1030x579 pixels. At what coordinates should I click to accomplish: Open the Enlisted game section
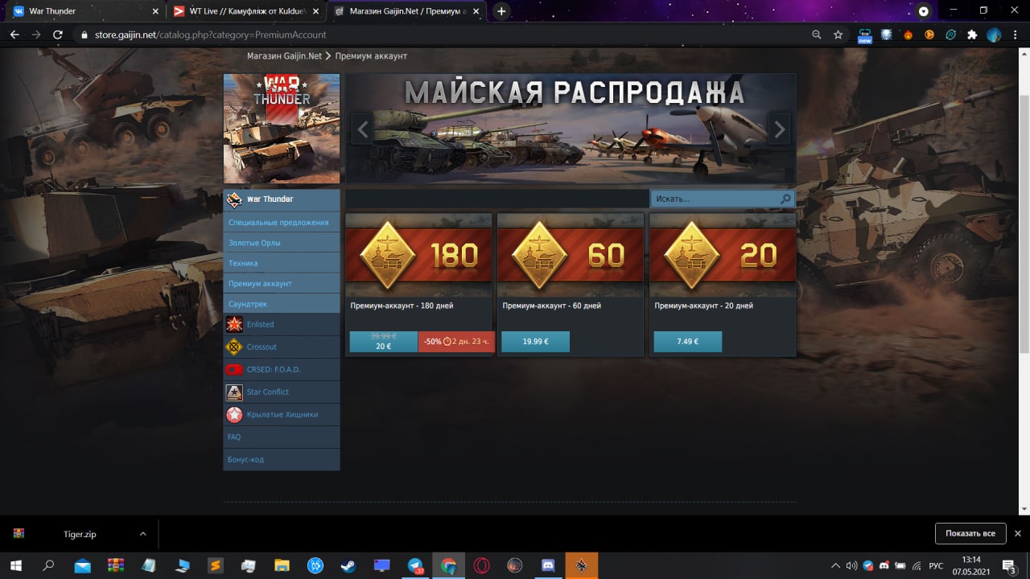282,325
